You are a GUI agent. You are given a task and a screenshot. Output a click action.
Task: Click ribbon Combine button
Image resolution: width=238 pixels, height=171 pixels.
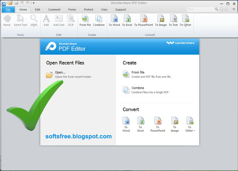(x=99, y=21)
